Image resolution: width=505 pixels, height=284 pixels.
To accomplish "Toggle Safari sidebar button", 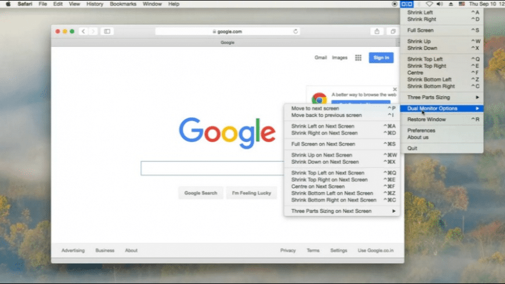I will [x=107, y=31].
